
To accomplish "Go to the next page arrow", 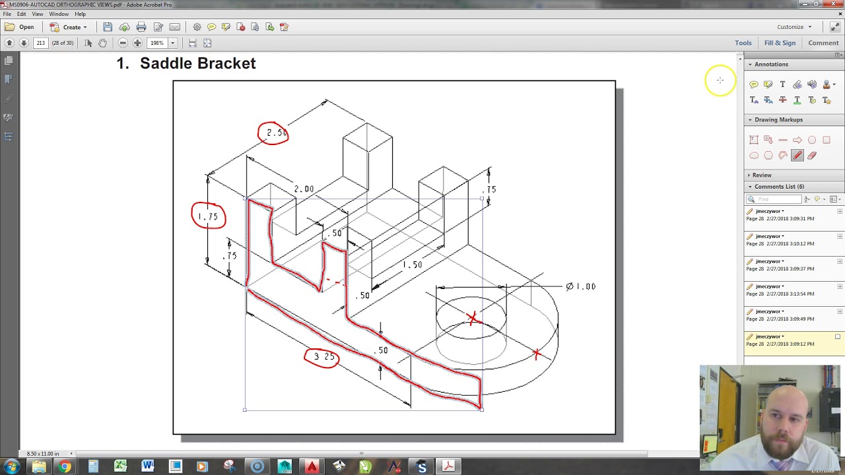I will click(x=24, y=43).
